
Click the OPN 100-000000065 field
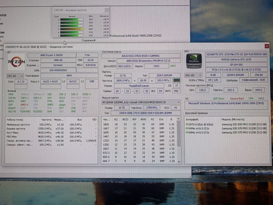[x=58, y=70]
